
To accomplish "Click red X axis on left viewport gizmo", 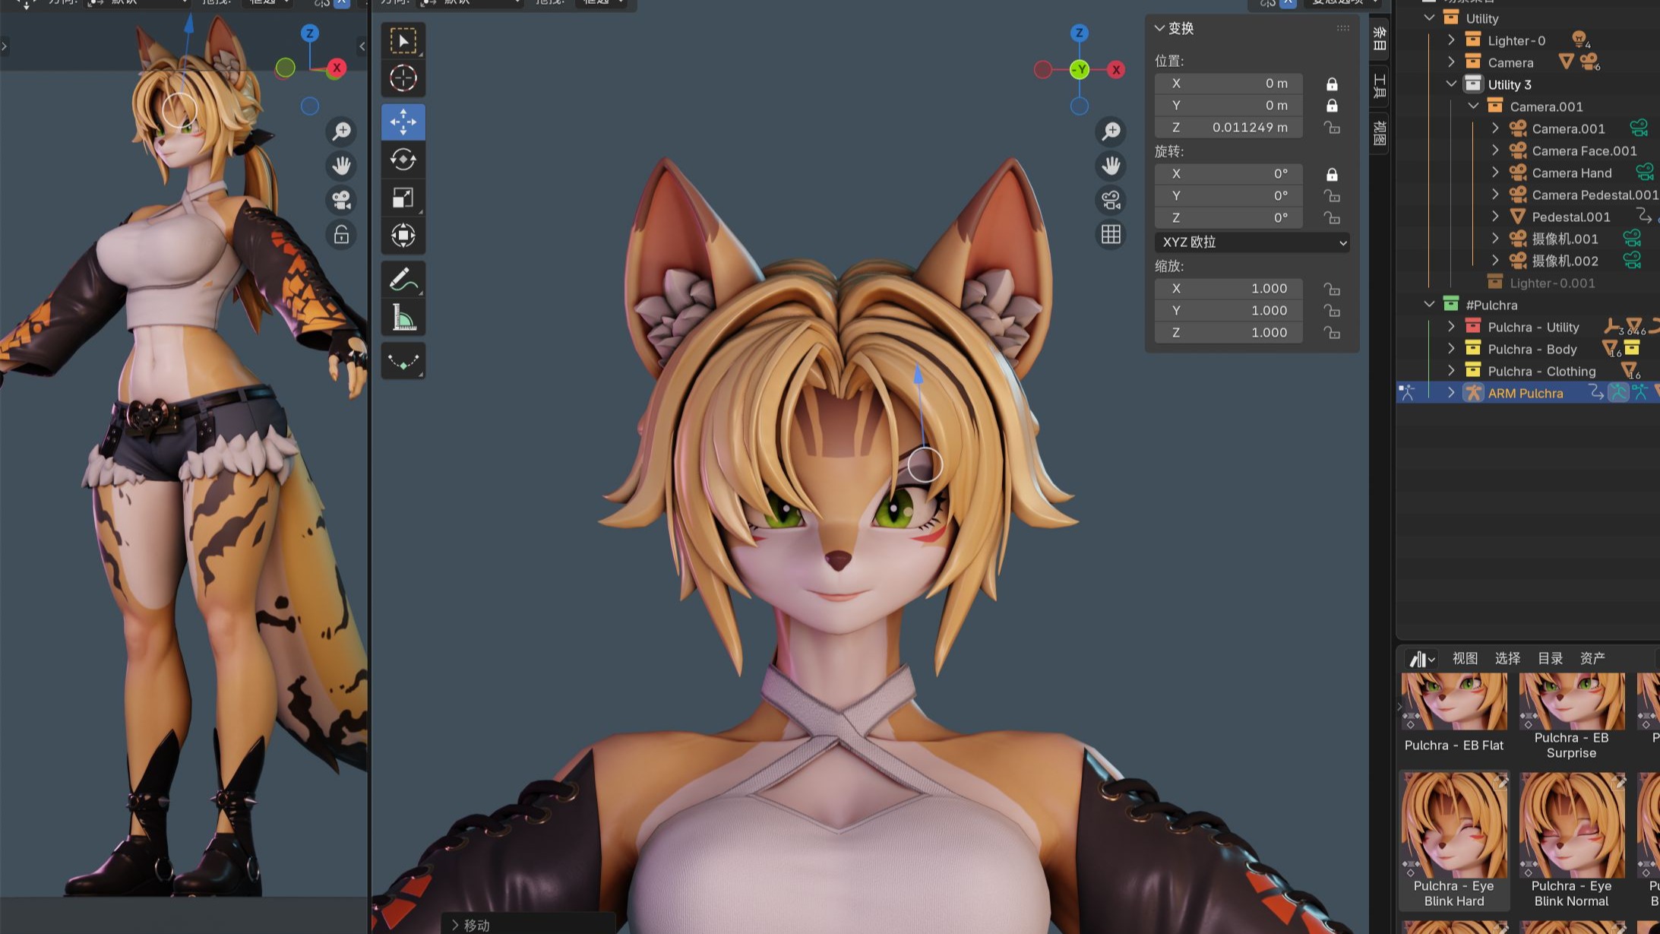I will coord(337,68).
